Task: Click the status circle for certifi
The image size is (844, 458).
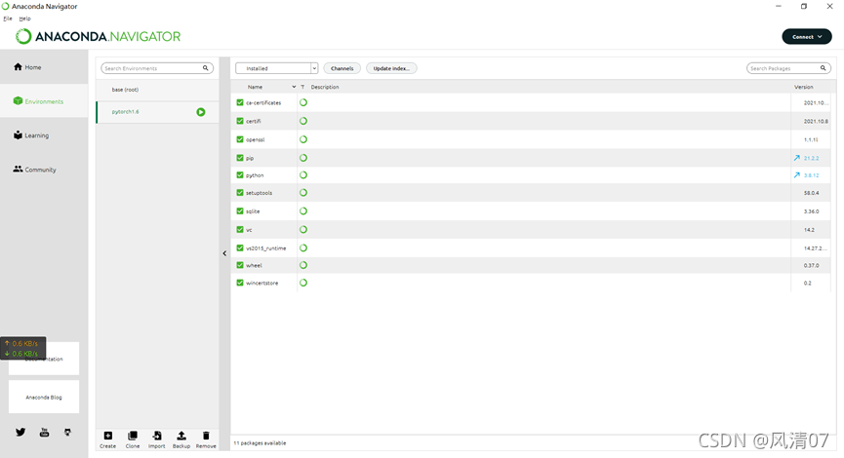Action: coord(303,121)
